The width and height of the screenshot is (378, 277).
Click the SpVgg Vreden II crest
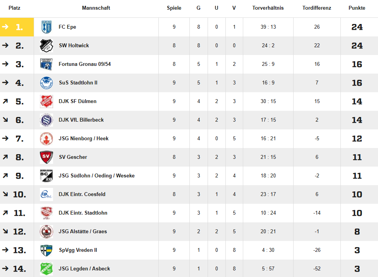46,250
